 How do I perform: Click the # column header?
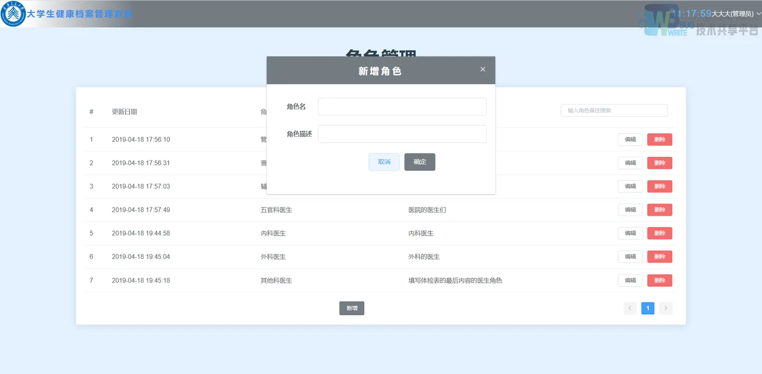point(91,112)
